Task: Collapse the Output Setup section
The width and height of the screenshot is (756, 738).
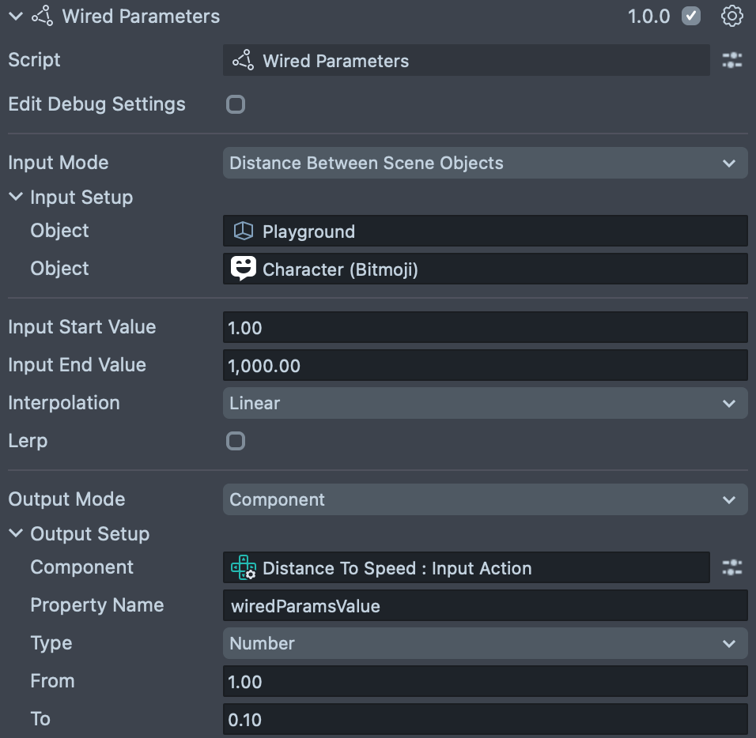Action: coord(16,534)
